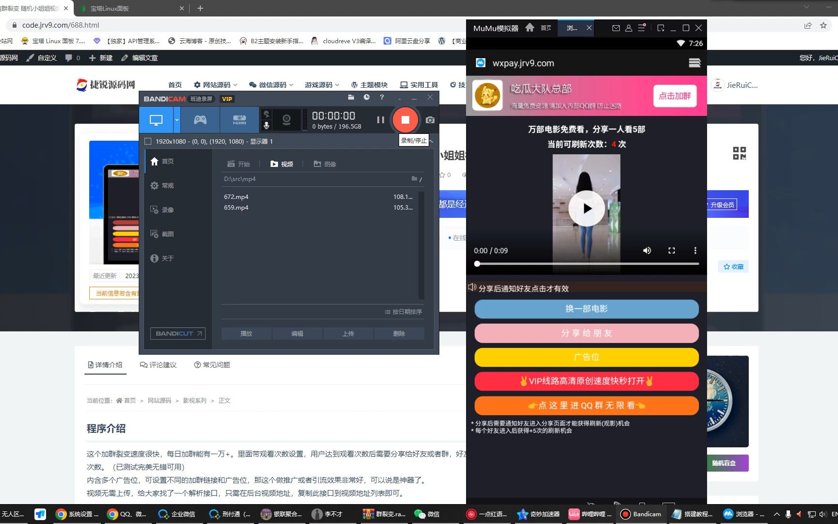The image size is (838, 524).
Task: Collapse Bandicam panel with chevron near tooltip
Action: [432, 141]
